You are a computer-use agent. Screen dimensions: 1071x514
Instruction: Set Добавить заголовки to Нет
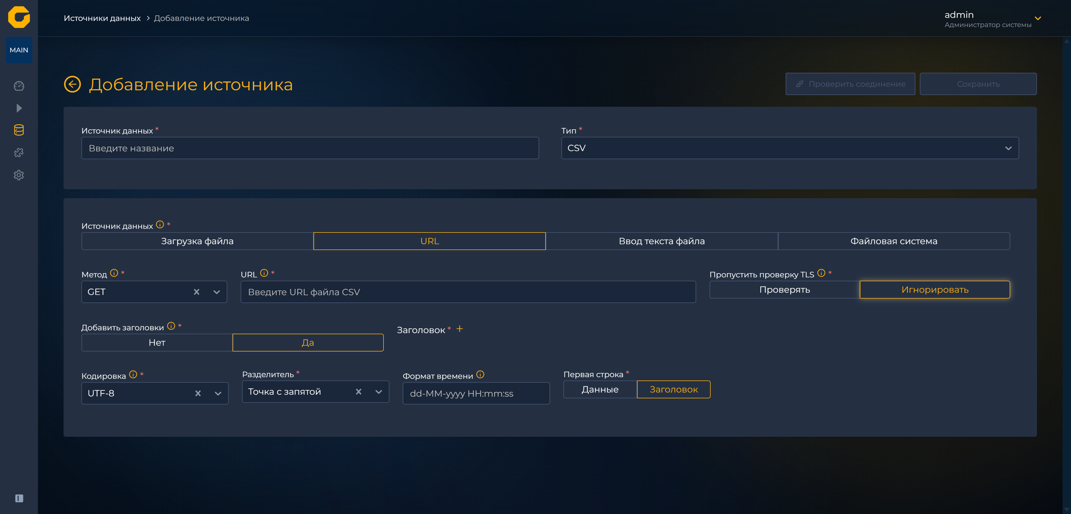pos(157,343)
